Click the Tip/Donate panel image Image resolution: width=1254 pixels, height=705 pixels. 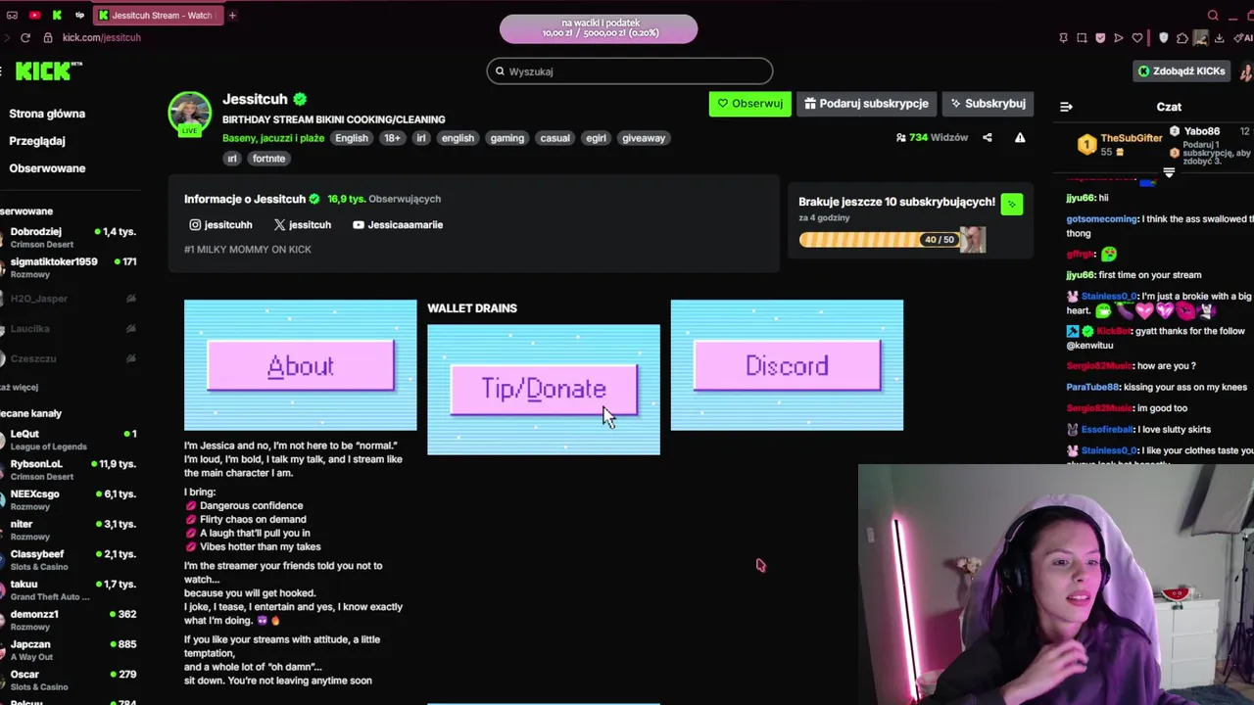tap(544, 389)
